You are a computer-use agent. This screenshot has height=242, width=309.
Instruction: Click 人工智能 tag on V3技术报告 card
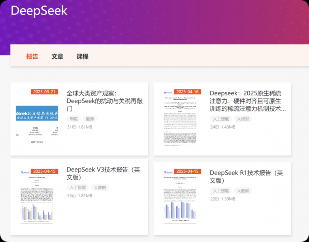pyautogui.click(x=78, y=187)
